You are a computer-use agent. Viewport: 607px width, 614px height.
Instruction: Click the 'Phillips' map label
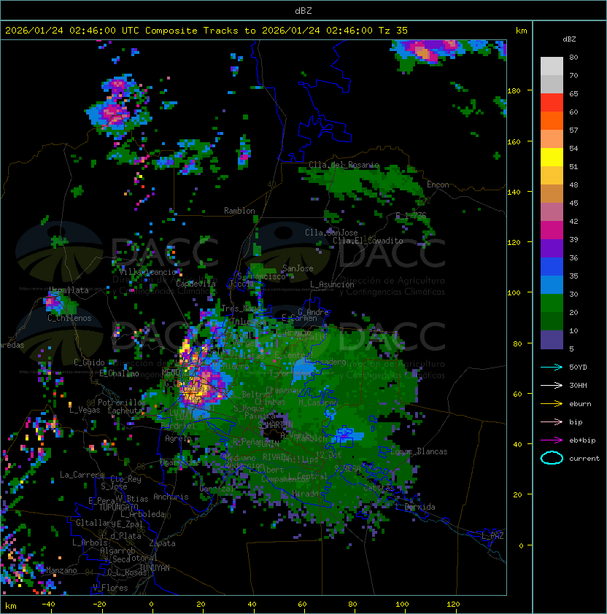coord(301,459)
